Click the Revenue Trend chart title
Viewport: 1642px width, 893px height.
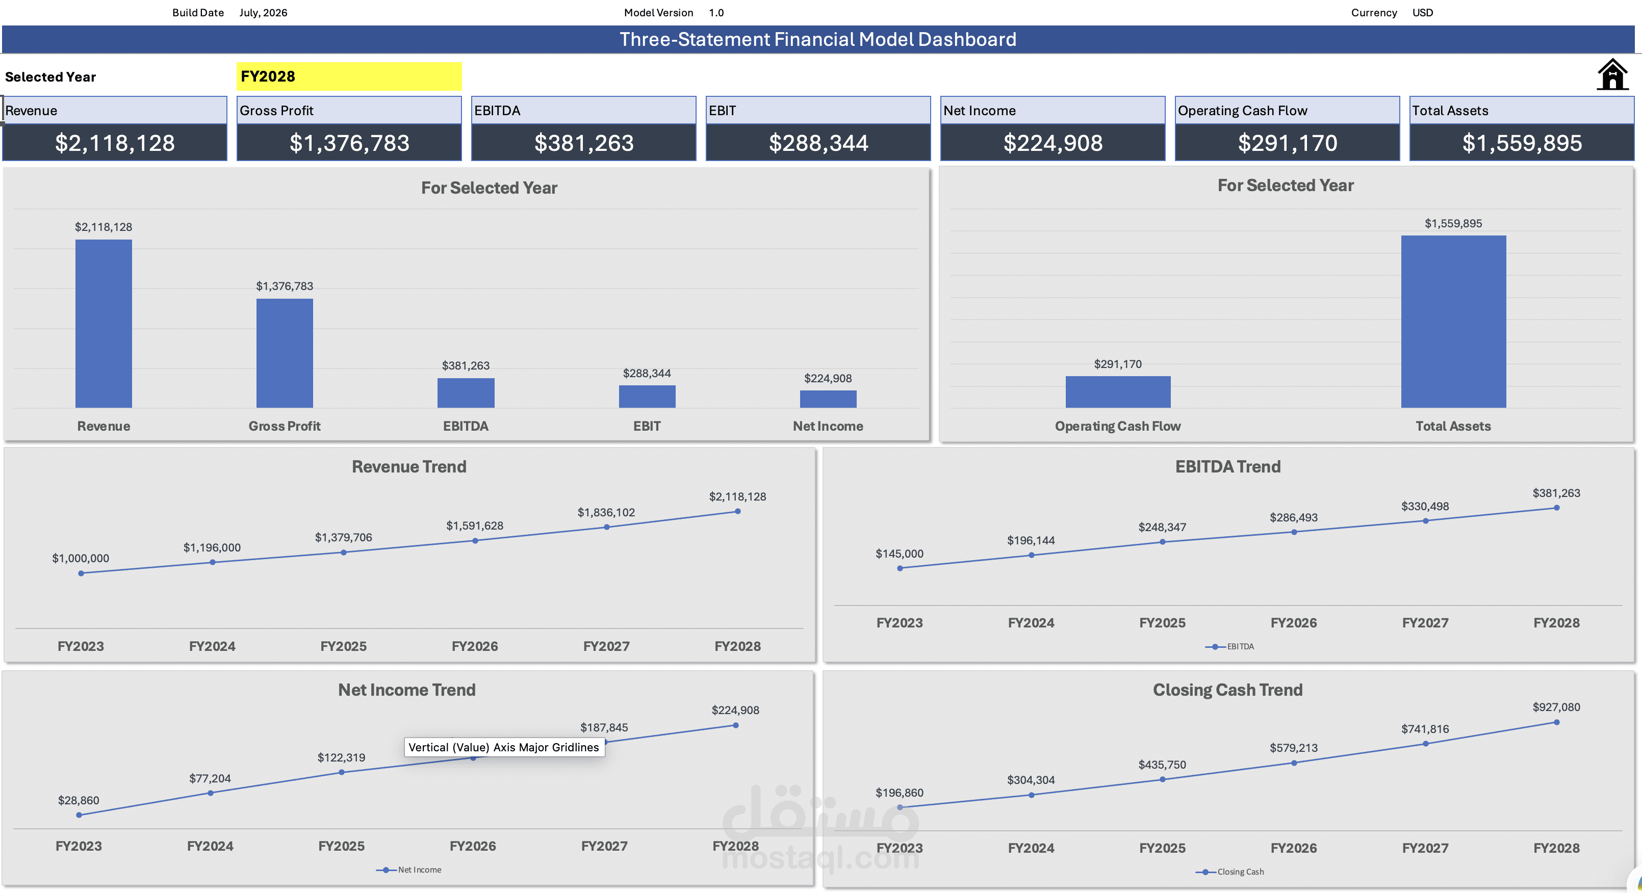coord(409,467)
